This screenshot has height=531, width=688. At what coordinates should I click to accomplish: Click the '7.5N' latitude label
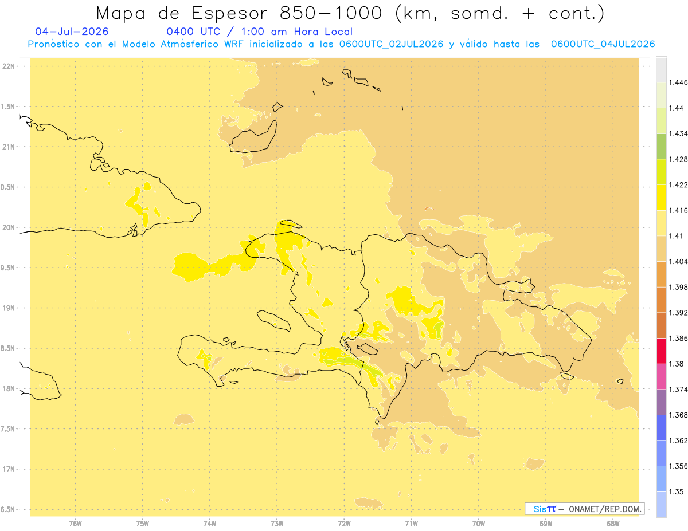click(9, 429)
